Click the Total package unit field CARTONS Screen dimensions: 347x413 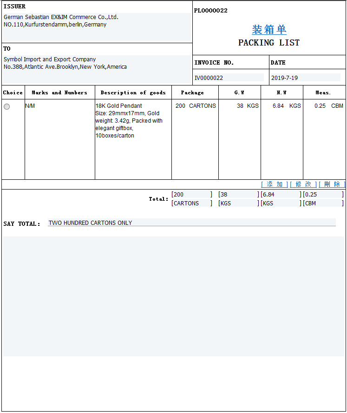click(191, 203)
